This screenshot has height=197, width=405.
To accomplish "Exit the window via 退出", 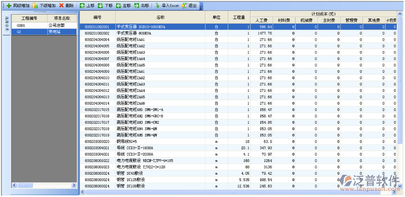I will coord(189,6).
